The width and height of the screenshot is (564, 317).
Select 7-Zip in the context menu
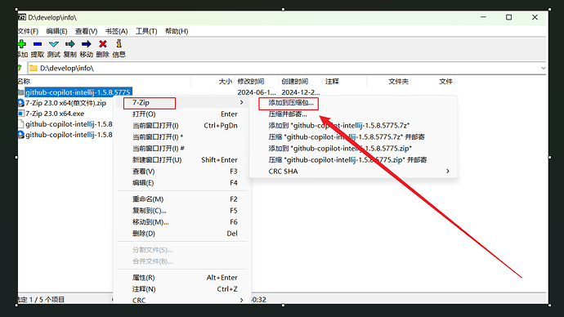coord(182,103)
